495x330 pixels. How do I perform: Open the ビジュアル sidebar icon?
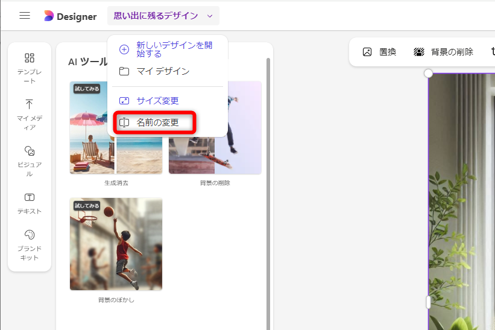pos(30,151)
